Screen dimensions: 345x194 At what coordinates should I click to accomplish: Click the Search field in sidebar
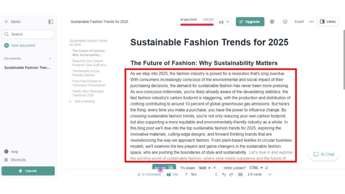point(28,34)
